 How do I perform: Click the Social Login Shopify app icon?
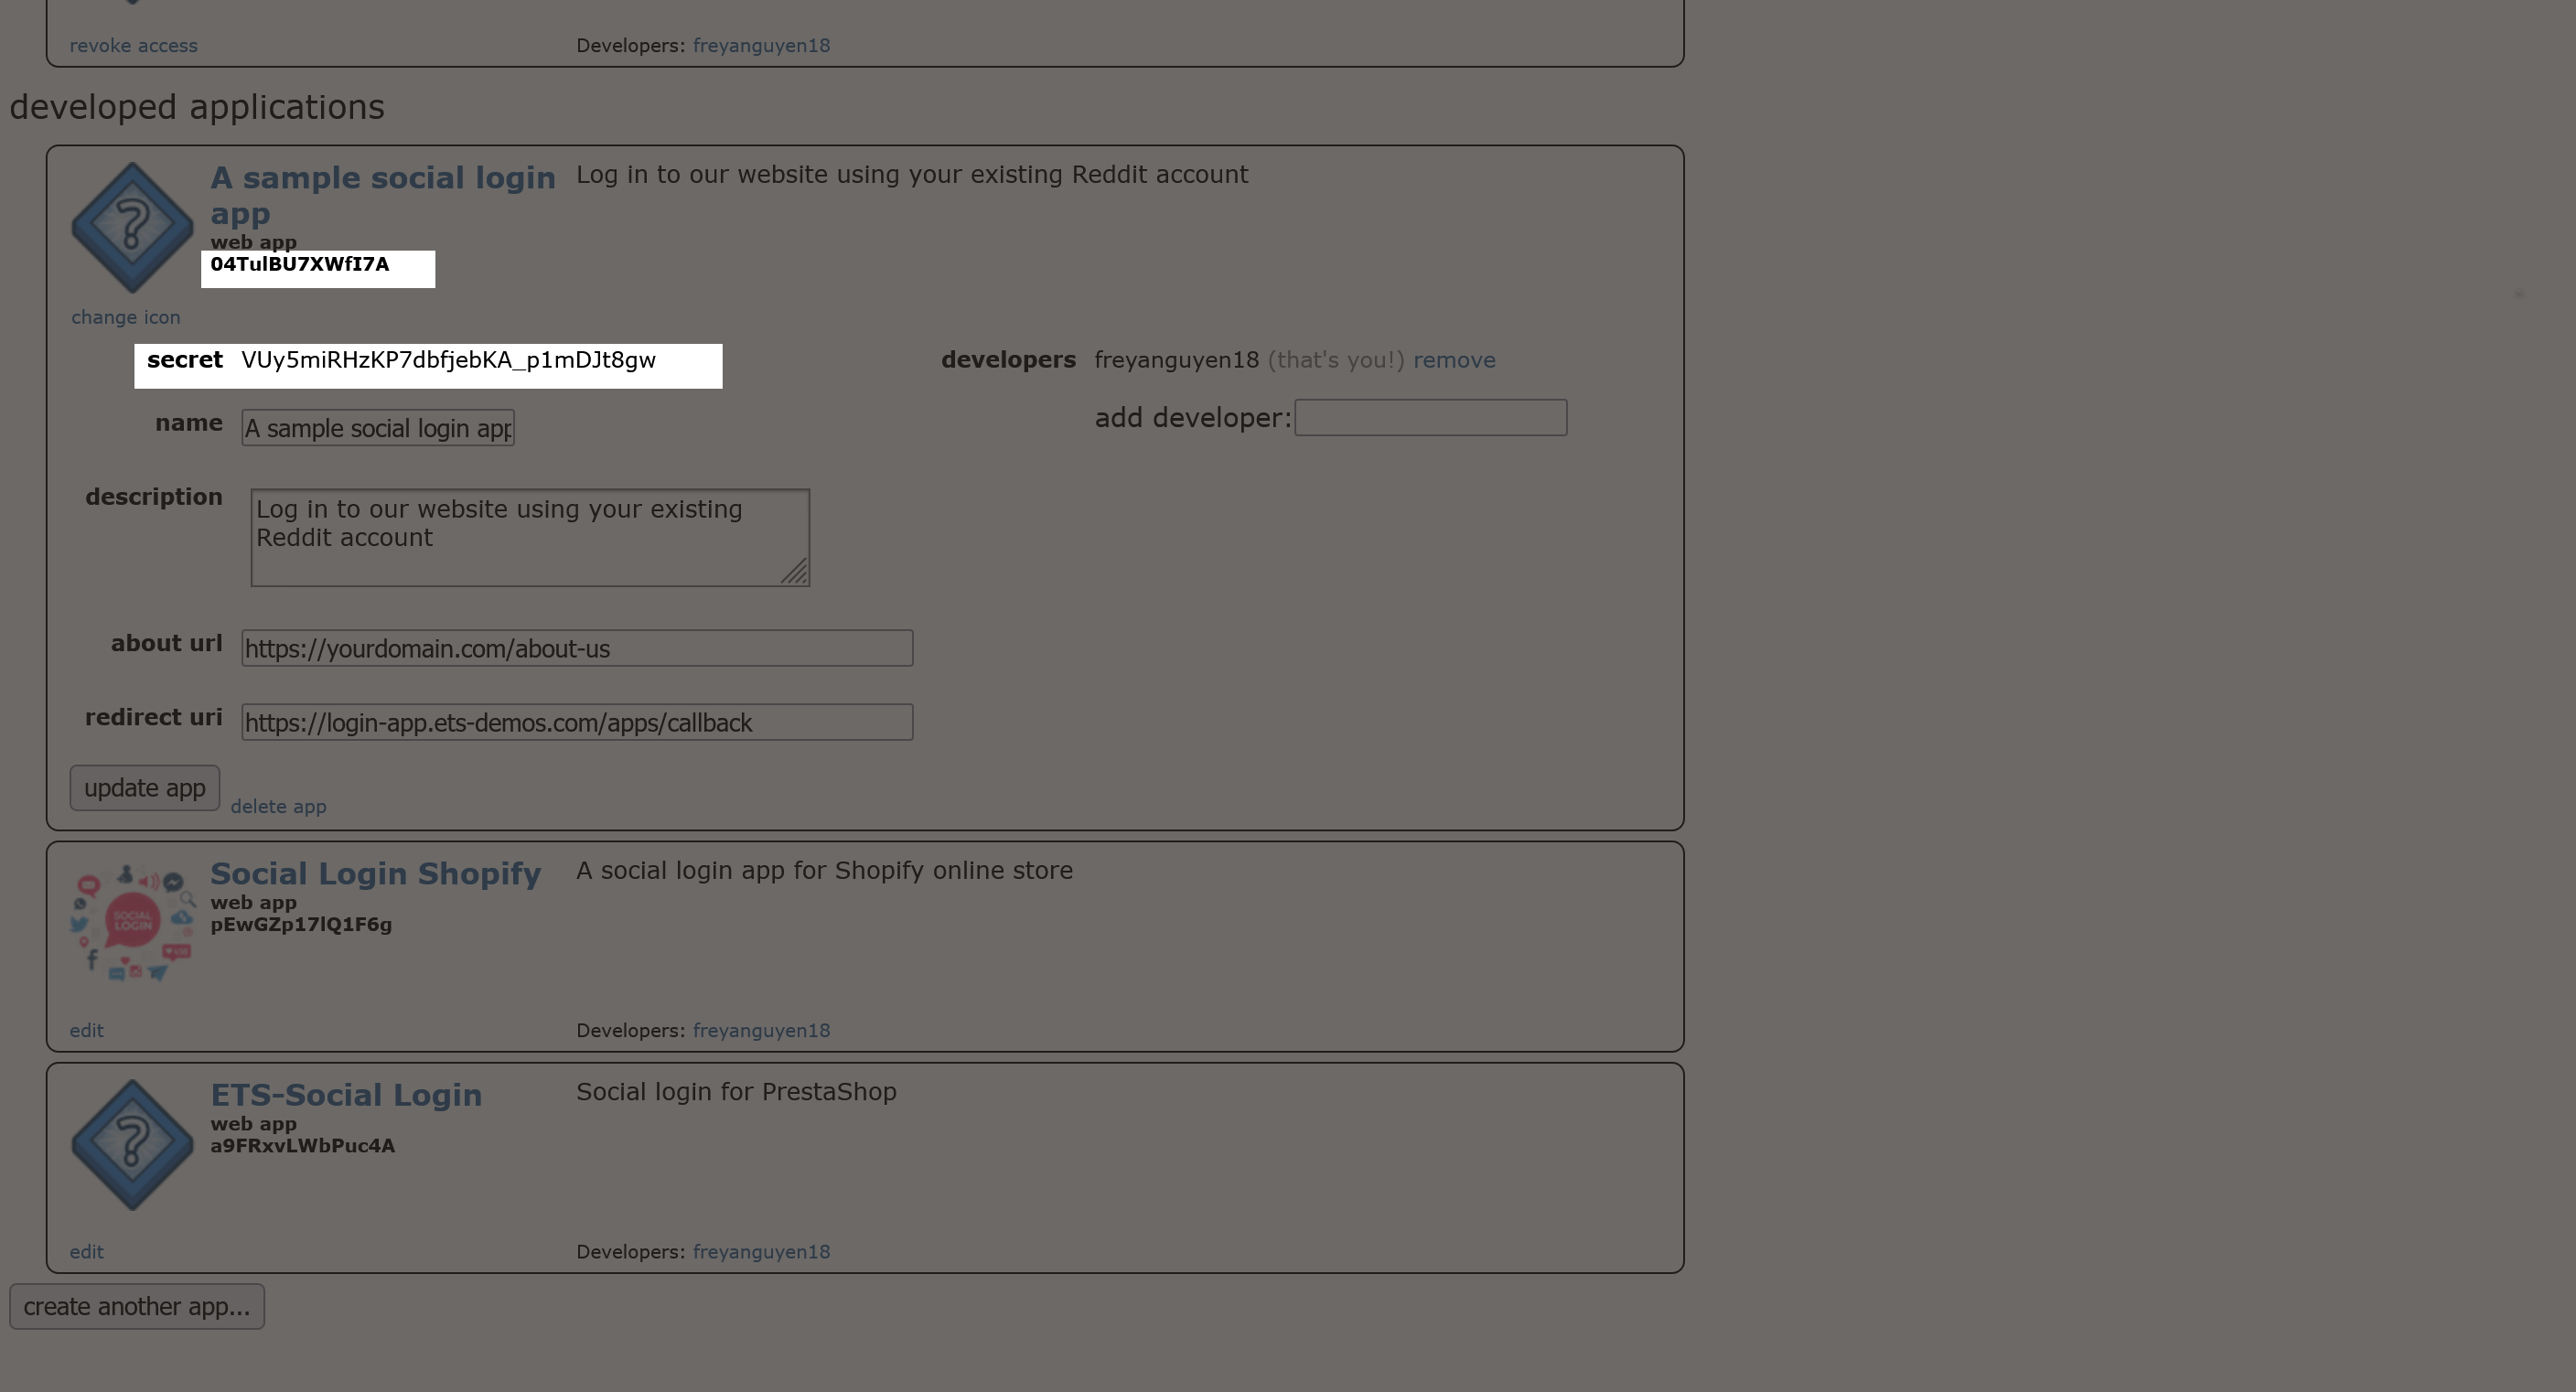pyautogui.click(x=132, y=923)
